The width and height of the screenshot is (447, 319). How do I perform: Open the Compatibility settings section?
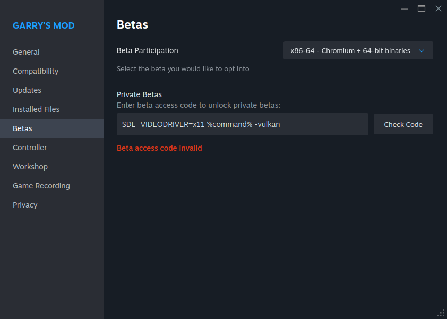tap(52, 71)
